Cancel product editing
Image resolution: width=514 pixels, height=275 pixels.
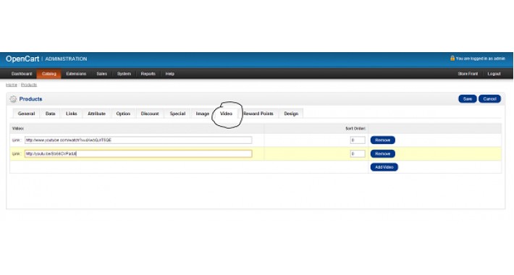pyautogui.click(x=489, y=99)
